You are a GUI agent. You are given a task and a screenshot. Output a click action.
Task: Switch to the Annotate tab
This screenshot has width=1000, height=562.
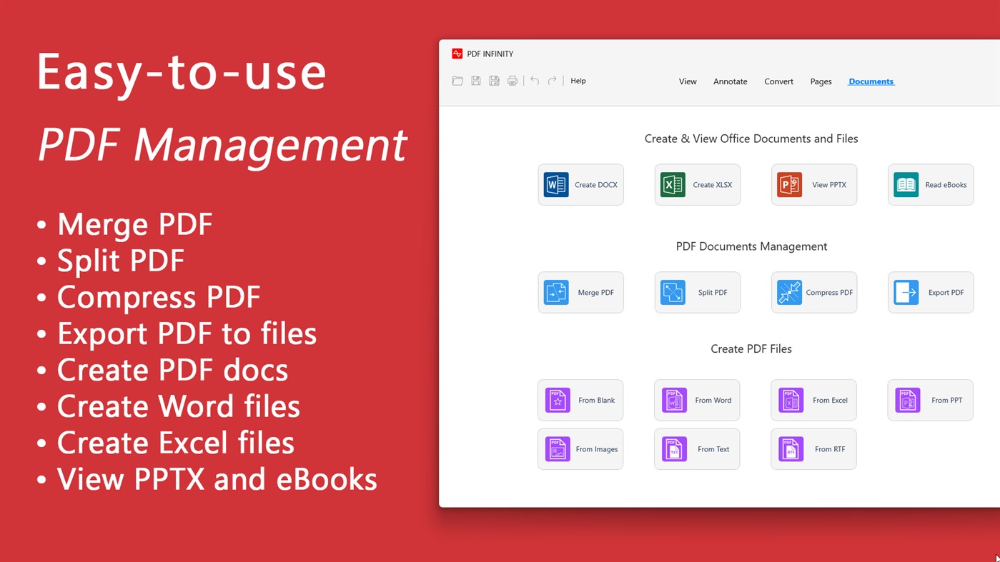tap(730, 81)
